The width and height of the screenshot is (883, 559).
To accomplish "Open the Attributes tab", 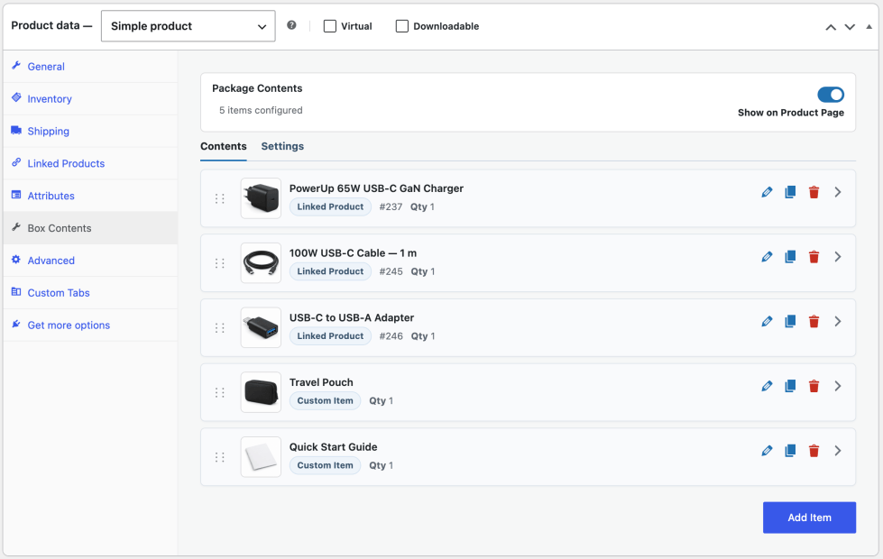I will [90, 196].
